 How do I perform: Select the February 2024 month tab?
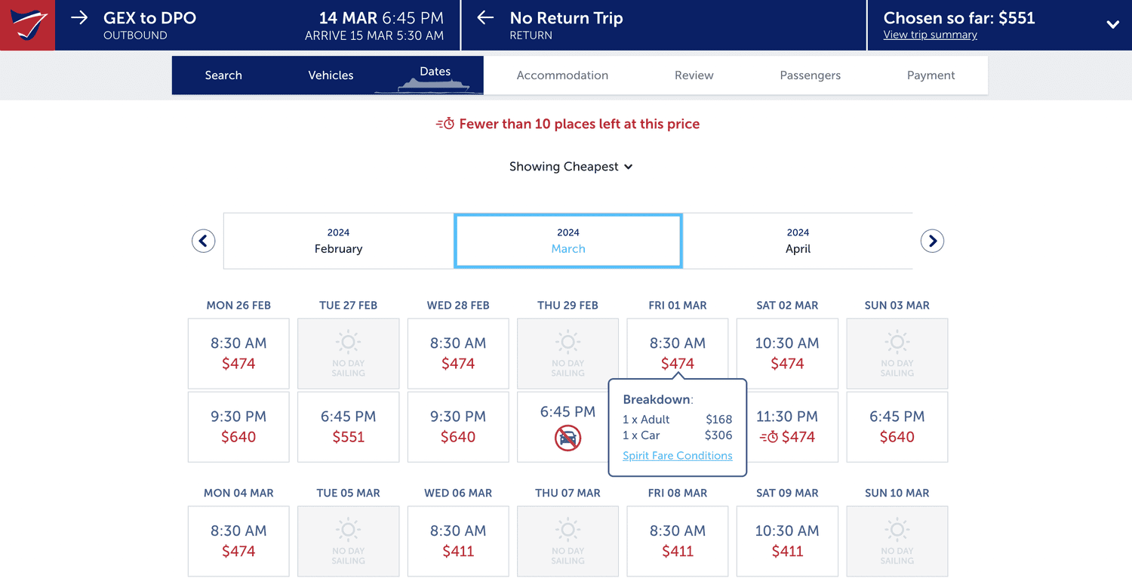pos(339,241)
